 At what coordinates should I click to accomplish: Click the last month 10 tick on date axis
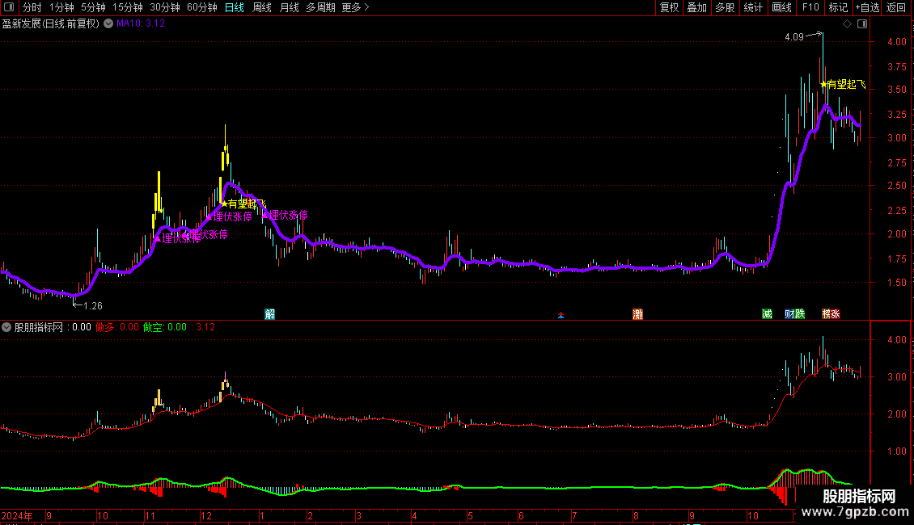point(752,515)
